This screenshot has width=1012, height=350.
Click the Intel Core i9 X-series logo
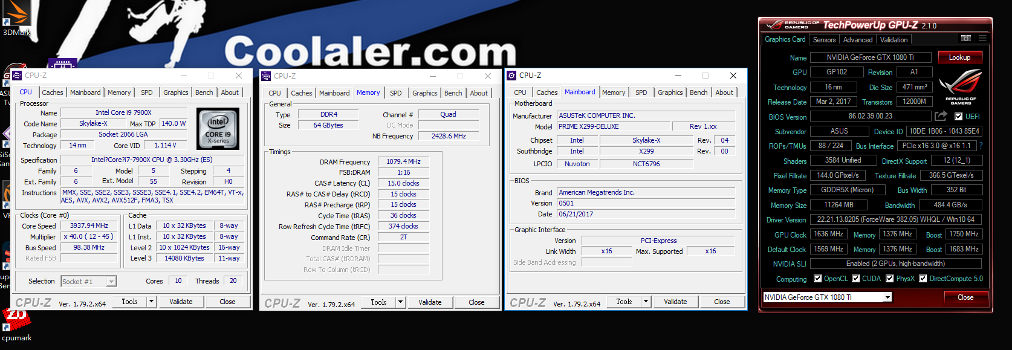(218, 129)
